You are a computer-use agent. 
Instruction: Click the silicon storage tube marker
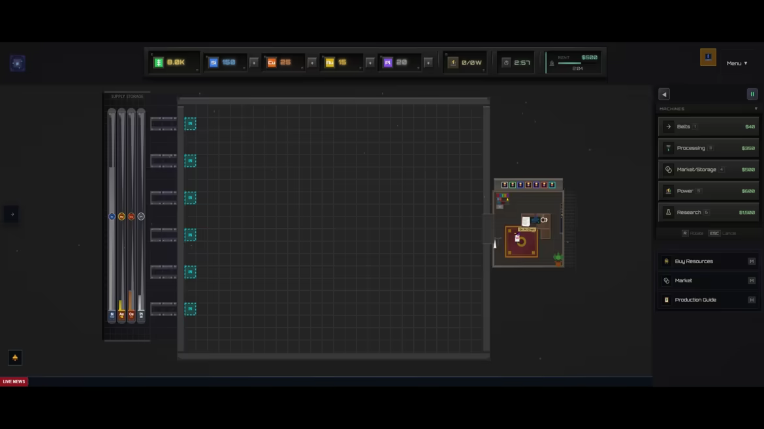click(x=112, y=216)
